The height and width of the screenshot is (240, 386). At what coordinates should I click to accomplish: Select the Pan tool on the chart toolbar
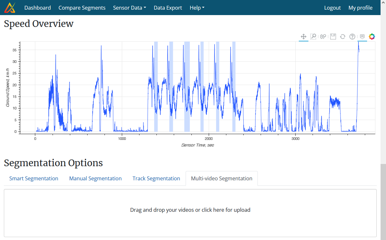pyautogui.click(x=303, y=36)
